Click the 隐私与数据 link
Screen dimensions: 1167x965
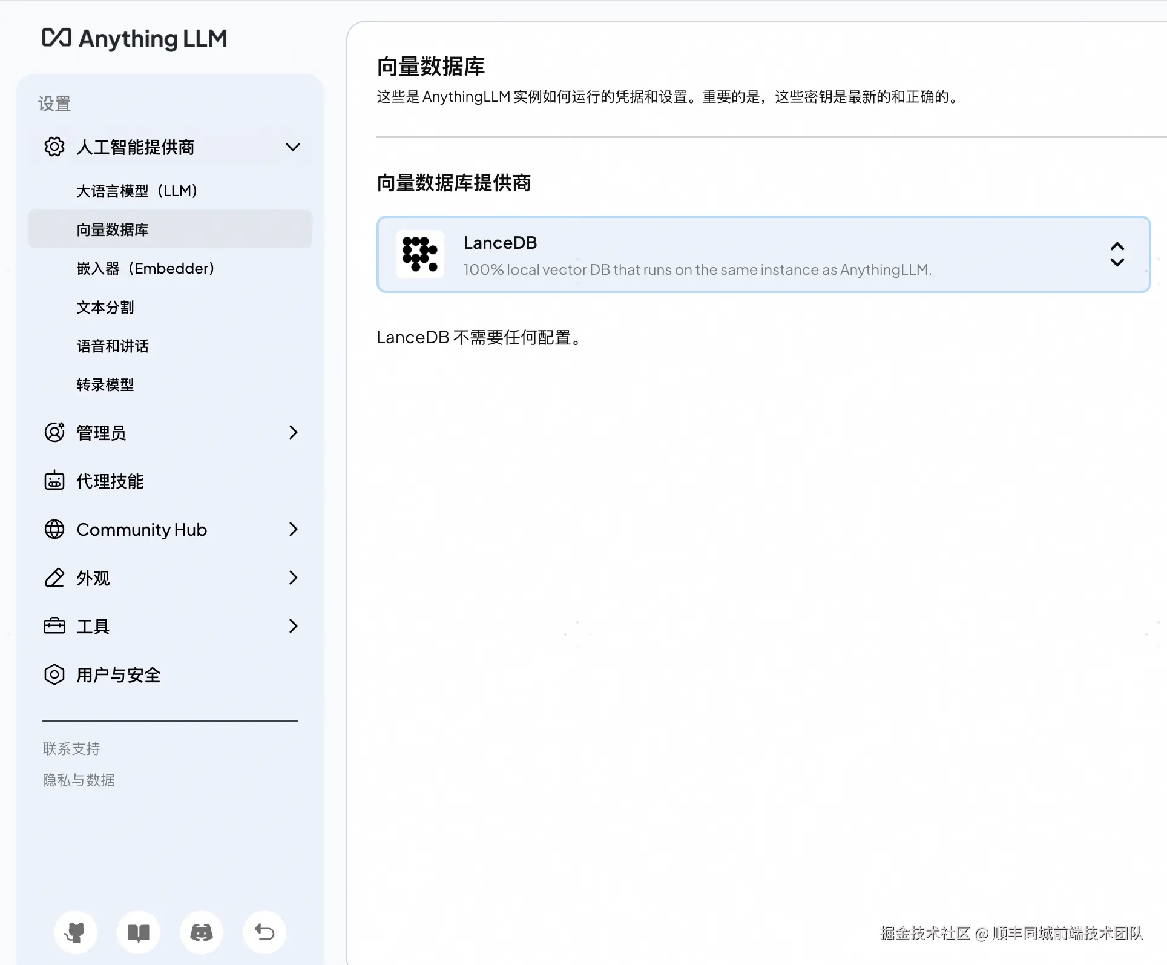click(x=79, y=780)
